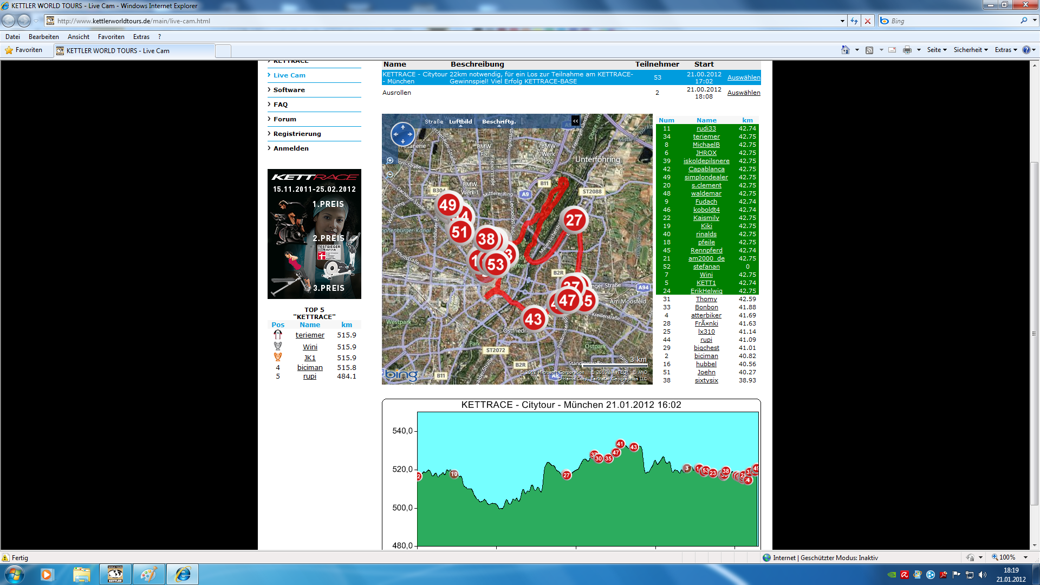
Task: Click rider marker 27 on the map
Action: pyautogui.click(x=574, y=220)
